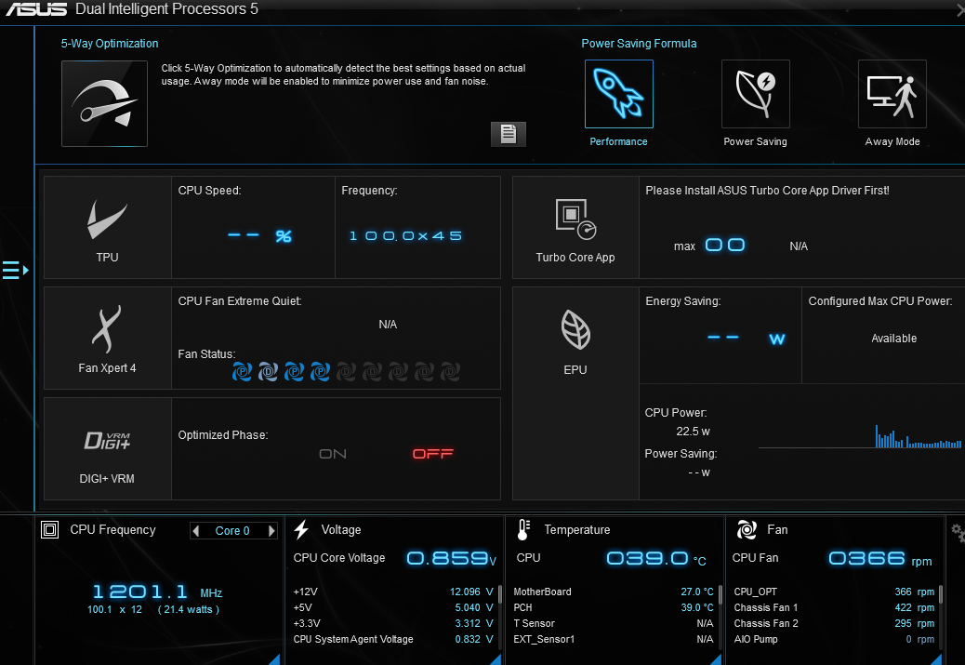Viewport: 965px width, 665px height.
Task: Click the +3.3V row value 3.312 V
Action: point(474,624)
